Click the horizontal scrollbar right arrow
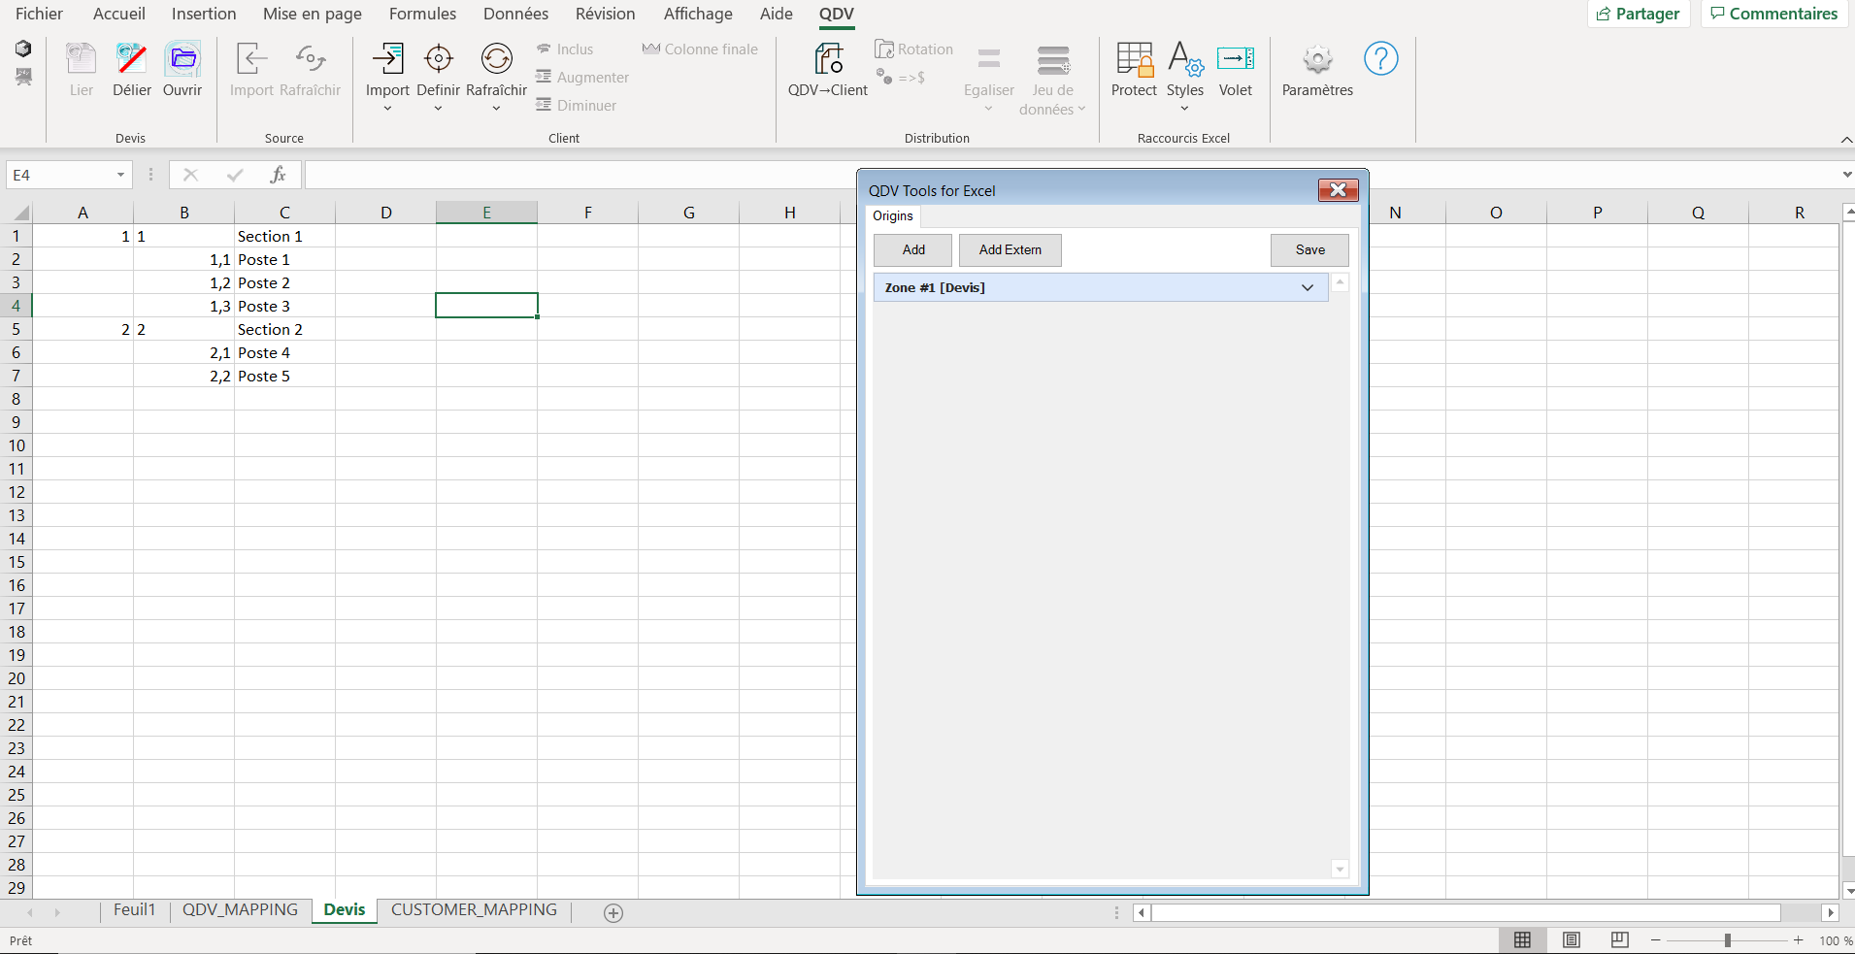 pyautogui.click(x=1831, y=912)
